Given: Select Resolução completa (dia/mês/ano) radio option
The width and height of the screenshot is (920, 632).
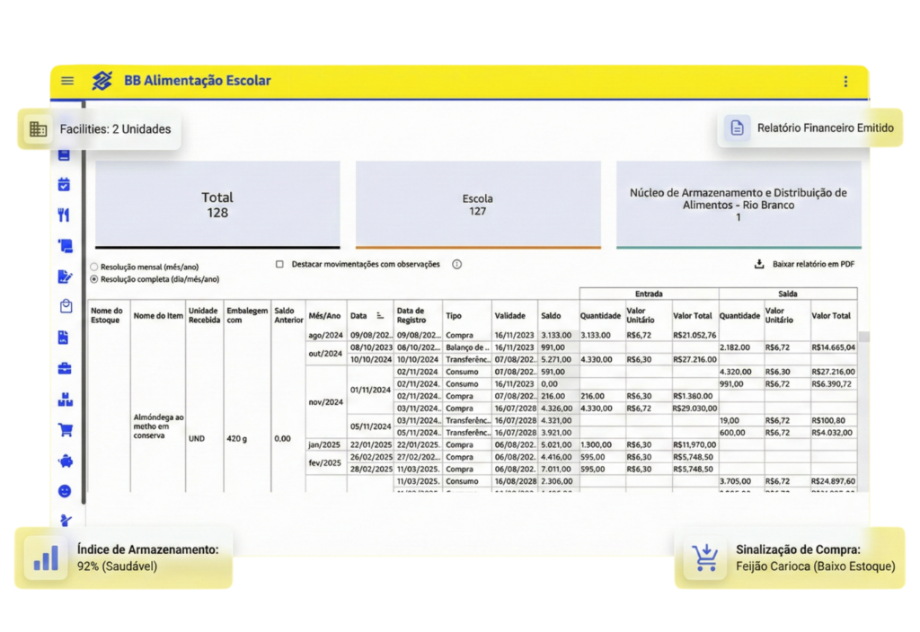Looking at the screenshot, I should [94, 279].
